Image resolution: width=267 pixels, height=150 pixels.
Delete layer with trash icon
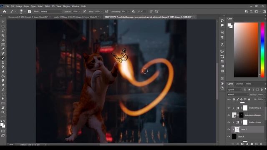click(261, 144)
